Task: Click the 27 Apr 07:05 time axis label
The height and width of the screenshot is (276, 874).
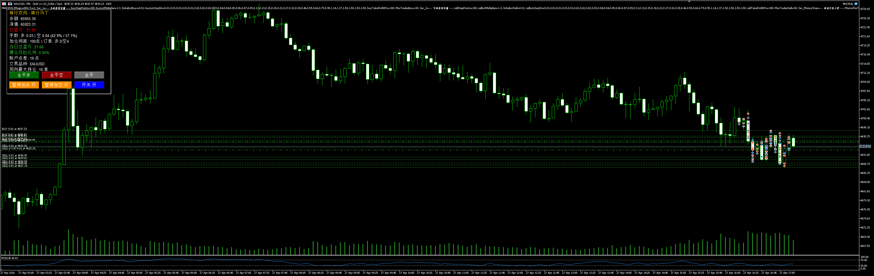Action: tap(243, 273)
